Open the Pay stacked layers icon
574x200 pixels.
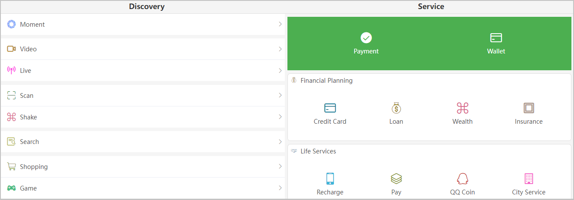tap(396, 178)
